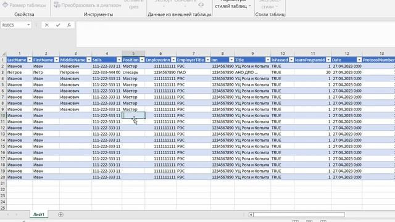Click Select All corner triangle
Screen dimensions: 395x222
pyautogui.click(x=4, y=54)
